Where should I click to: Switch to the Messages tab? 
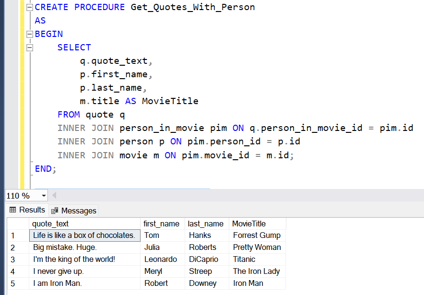pos(73,211)
